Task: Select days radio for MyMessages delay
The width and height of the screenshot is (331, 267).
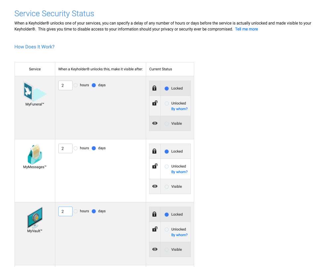Action: tap(94, 148)
